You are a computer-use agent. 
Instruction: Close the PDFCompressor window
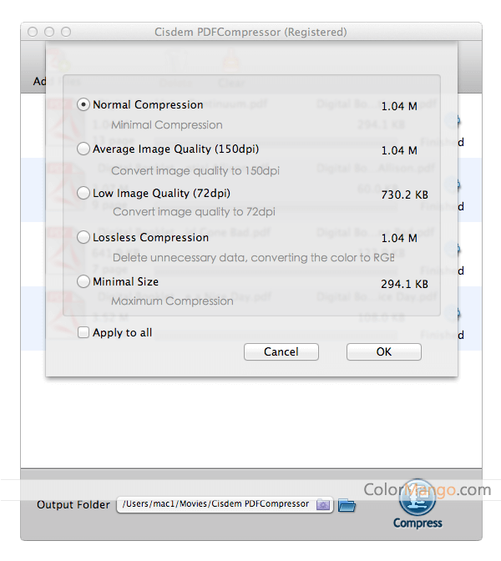33,32
